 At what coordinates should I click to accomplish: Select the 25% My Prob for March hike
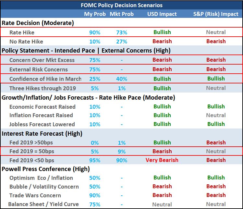pyautogui.click(x=95, y=79)
